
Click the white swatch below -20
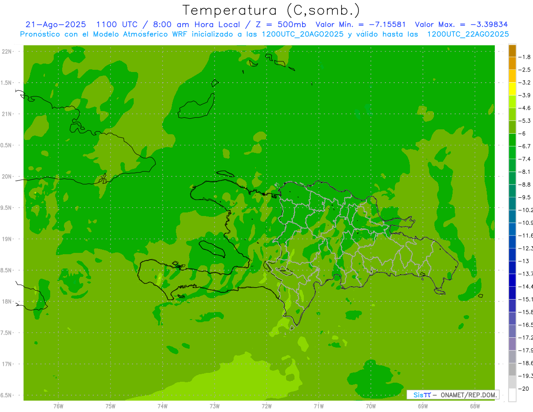pyautogui.click(x=512, y=395)
